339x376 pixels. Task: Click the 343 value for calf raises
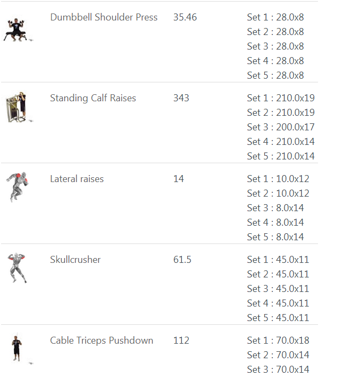tap(181, 98)
